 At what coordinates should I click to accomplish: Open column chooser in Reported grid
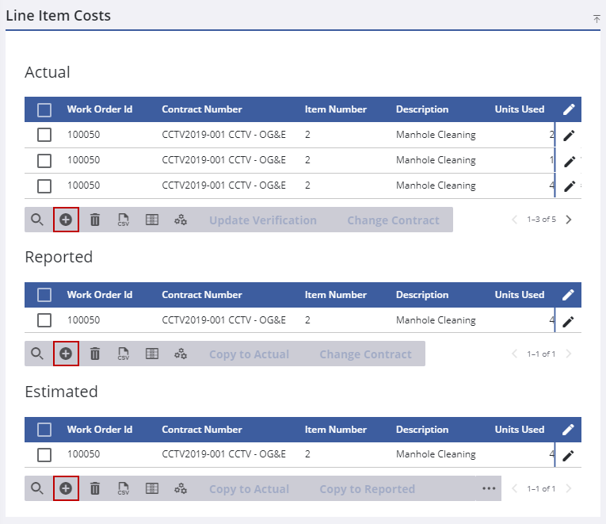152,354
